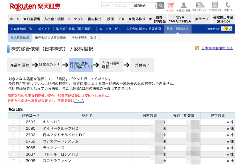This screenshot has height=168, width=241.
Task: Select the 銘柄コード 3087 cell
Action: point(30,154)
